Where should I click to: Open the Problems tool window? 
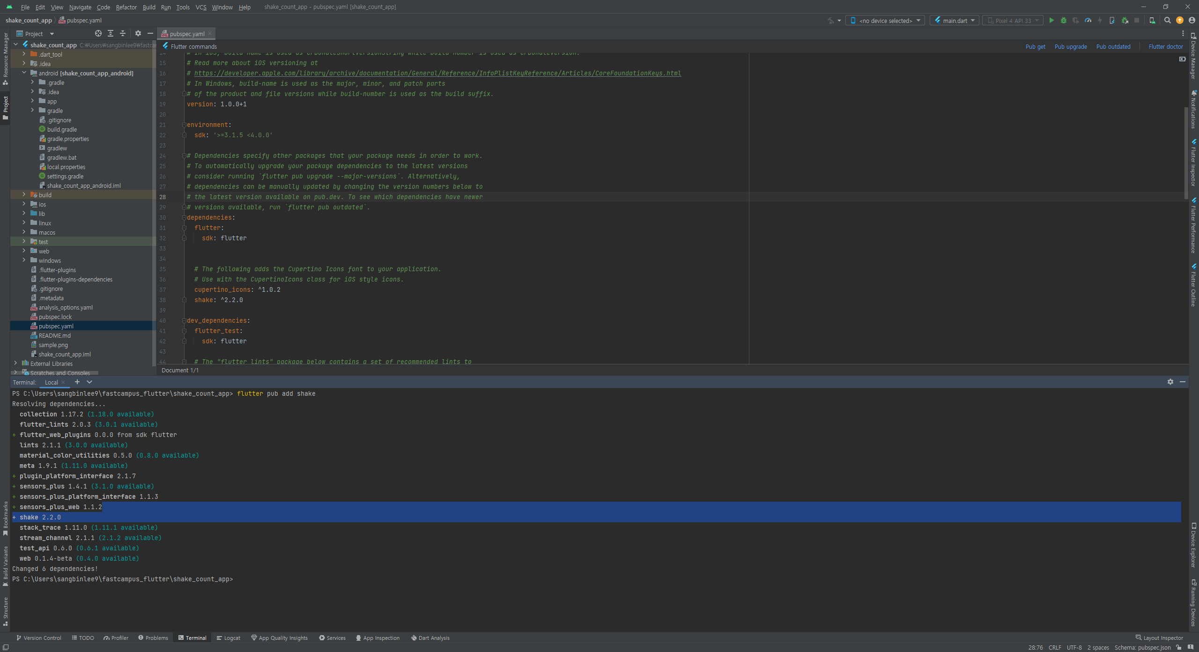[153, 638]
